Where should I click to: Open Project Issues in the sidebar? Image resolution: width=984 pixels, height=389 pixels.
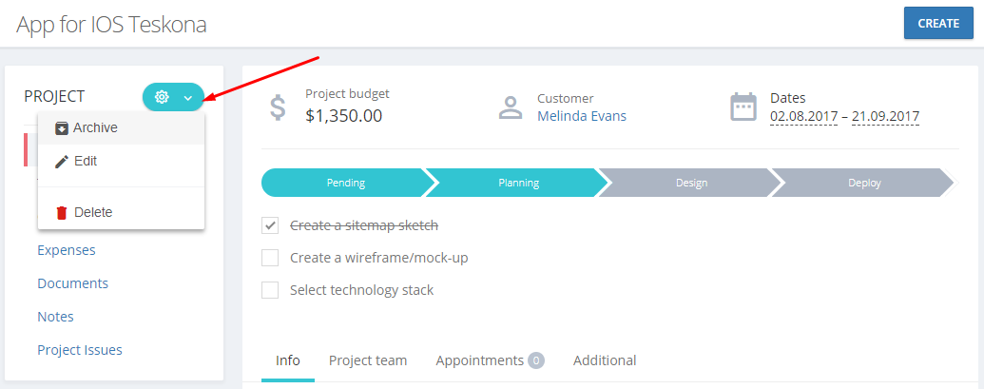(x=80, y=350)
